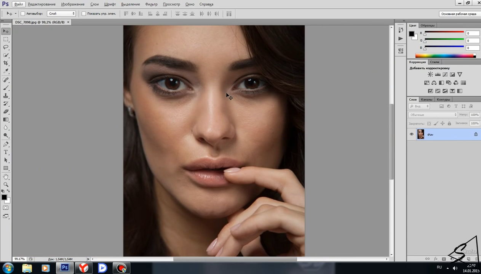The width and height of the screenshot is (481, 274).
Task: Choose the Clone Stamp tool
Action: 6,96
